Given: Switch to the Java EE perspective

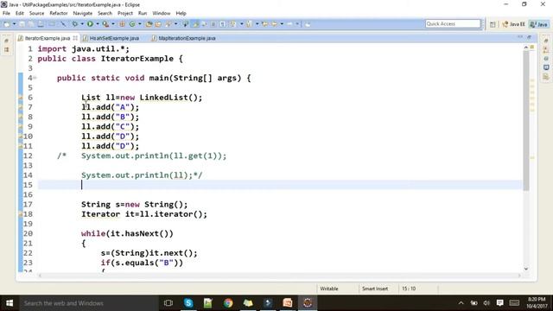Looking at the screenshot, I should click(x=513, y=24).
